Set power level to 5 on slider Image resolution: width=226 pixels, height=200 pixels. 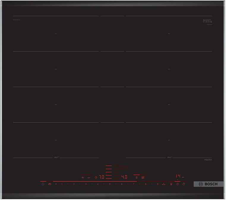click(x=110, y=184)
